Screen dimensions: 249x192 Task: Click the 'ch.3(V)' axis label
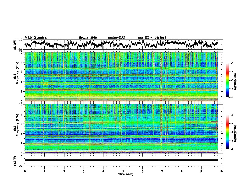15,161
